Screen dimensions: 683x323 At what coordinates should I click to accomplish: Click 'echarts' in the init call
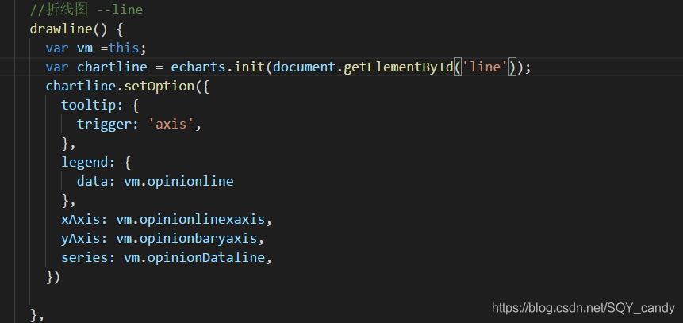point(198,67)
